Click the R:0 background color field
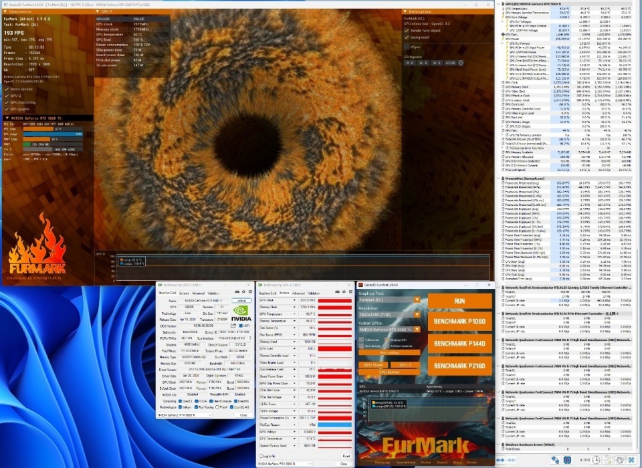642x468 pixels. pyautogui.click(x=410, y=63)
